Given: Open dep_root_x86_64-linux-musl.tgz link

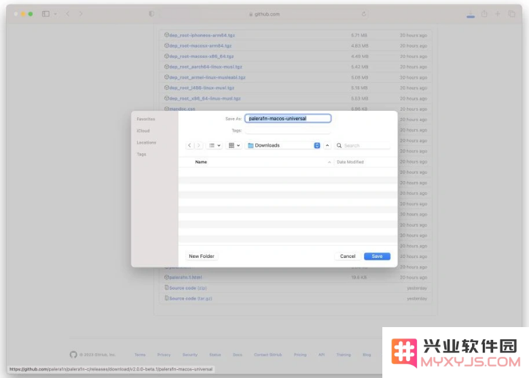Looking at the screenshot, I should [205, 98].
